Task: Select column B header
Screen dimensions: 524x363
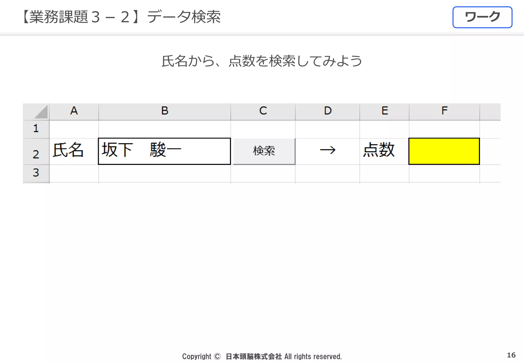Action: click(x=165, y=111)
